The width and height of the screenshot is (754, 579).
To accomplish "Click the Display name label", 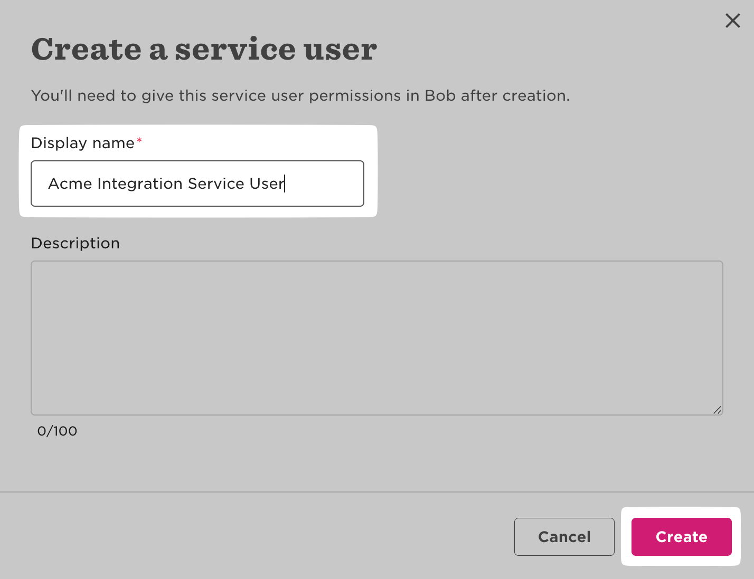I will pyautogui.click(x=83, y=143).
